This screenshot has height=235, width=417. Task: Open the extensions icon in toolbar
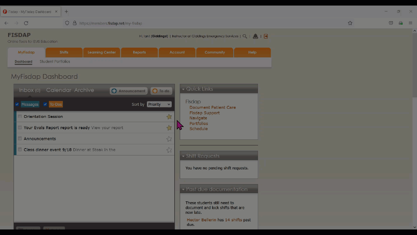click(x=401, y=23)
